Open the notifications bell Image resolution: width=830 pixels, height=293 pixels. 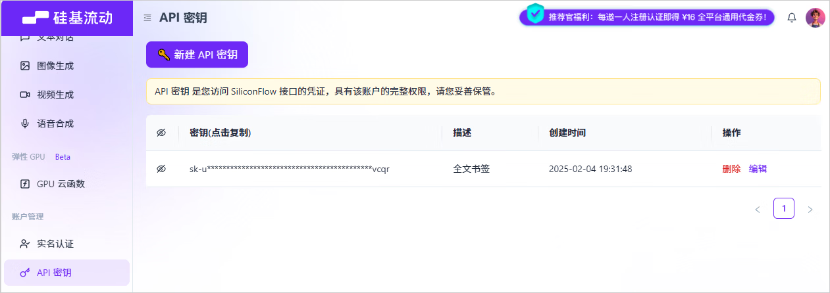tap(792, 18)
